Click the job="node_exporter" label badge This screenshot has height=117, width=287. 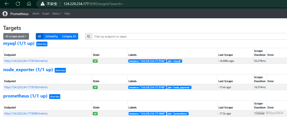pyautogui.click(x=179, y=87)
